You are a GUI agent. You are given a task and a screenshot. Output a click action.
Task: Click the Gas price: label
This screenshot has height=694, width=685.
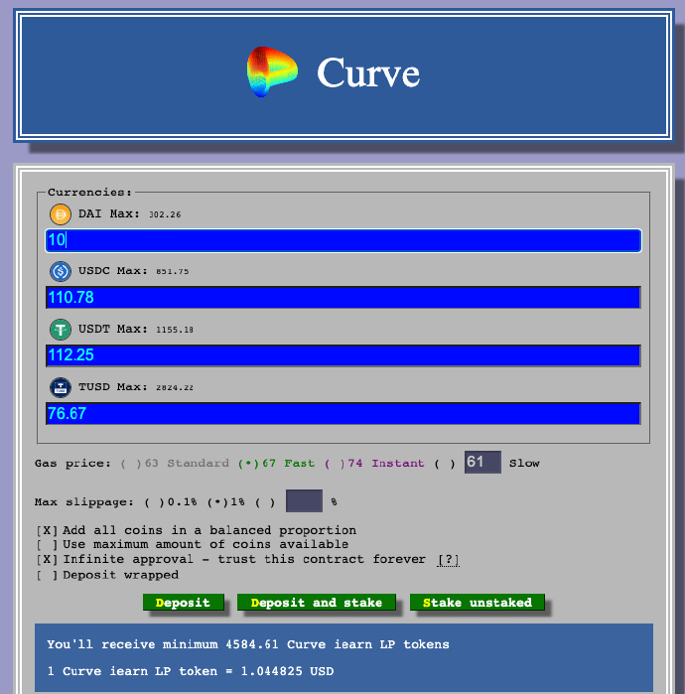coord(72,464)
